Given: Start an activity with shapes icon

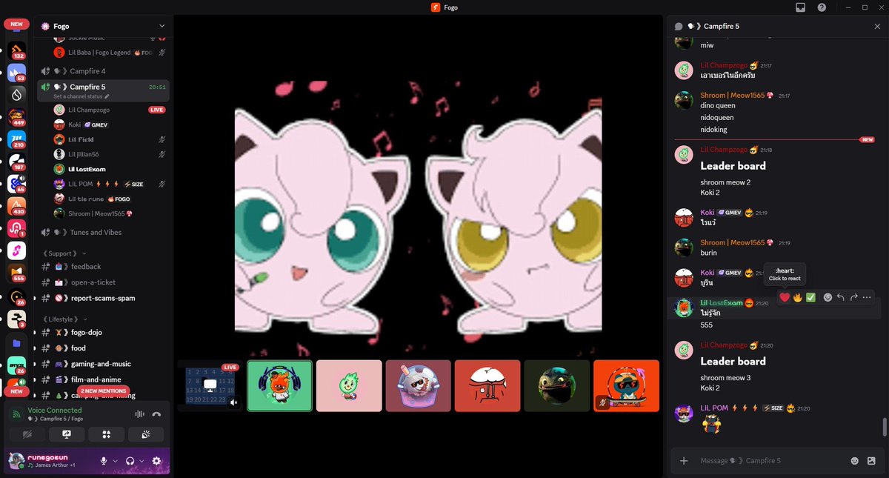Looking at the screenshot, I should tap(106, 435).
